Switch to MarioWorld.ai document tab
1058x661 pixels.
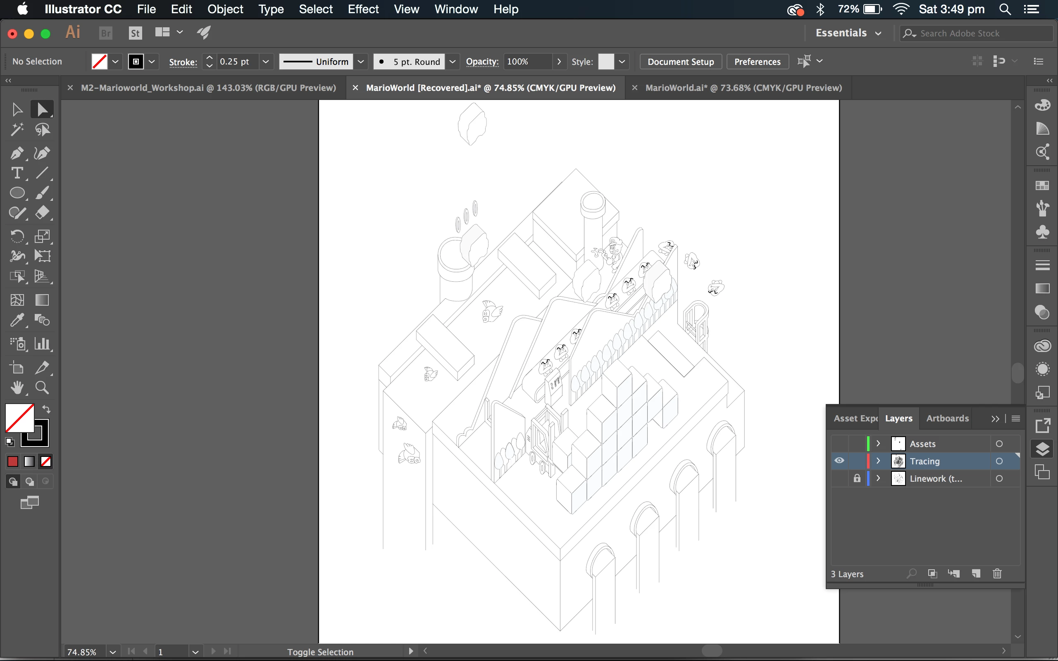coord(743,88)
